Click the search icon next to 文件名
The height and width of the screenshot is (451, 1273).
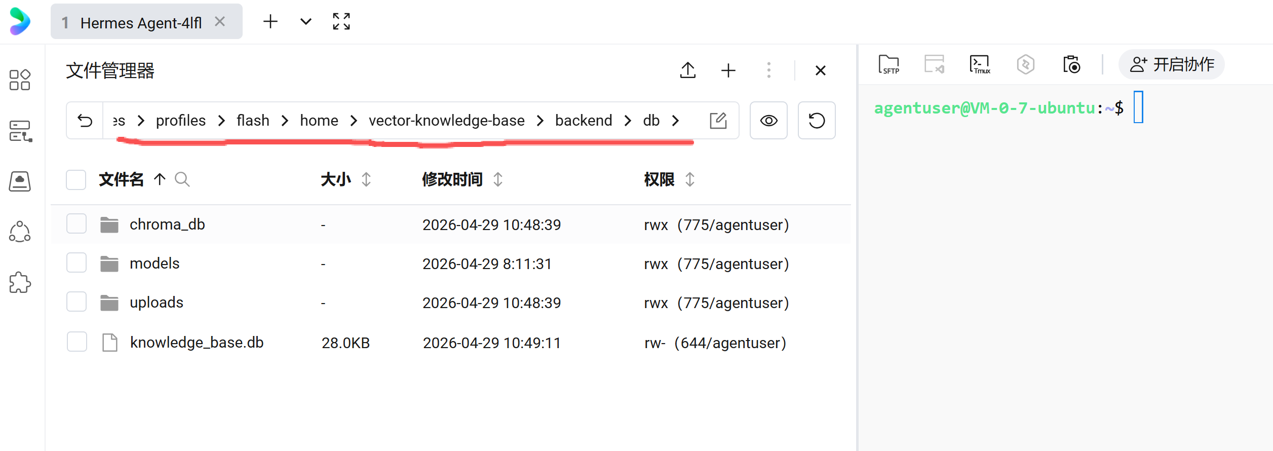(182, 179)
